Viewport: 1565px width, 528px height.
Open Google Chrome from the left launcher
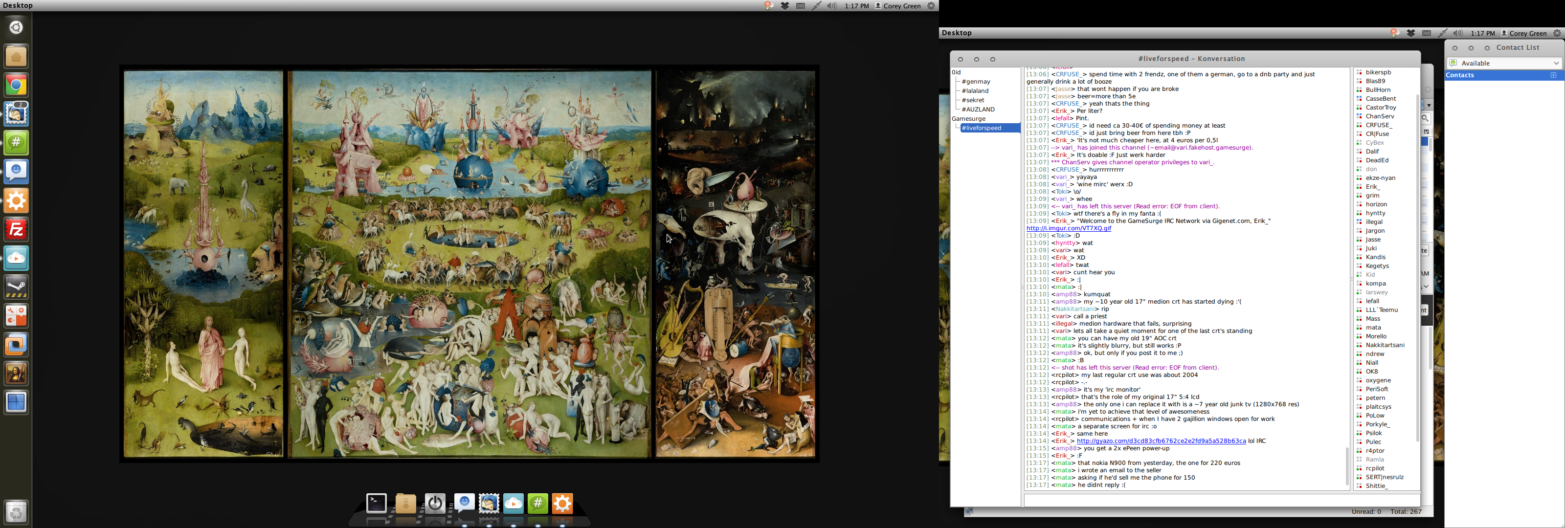coord(17,85)
